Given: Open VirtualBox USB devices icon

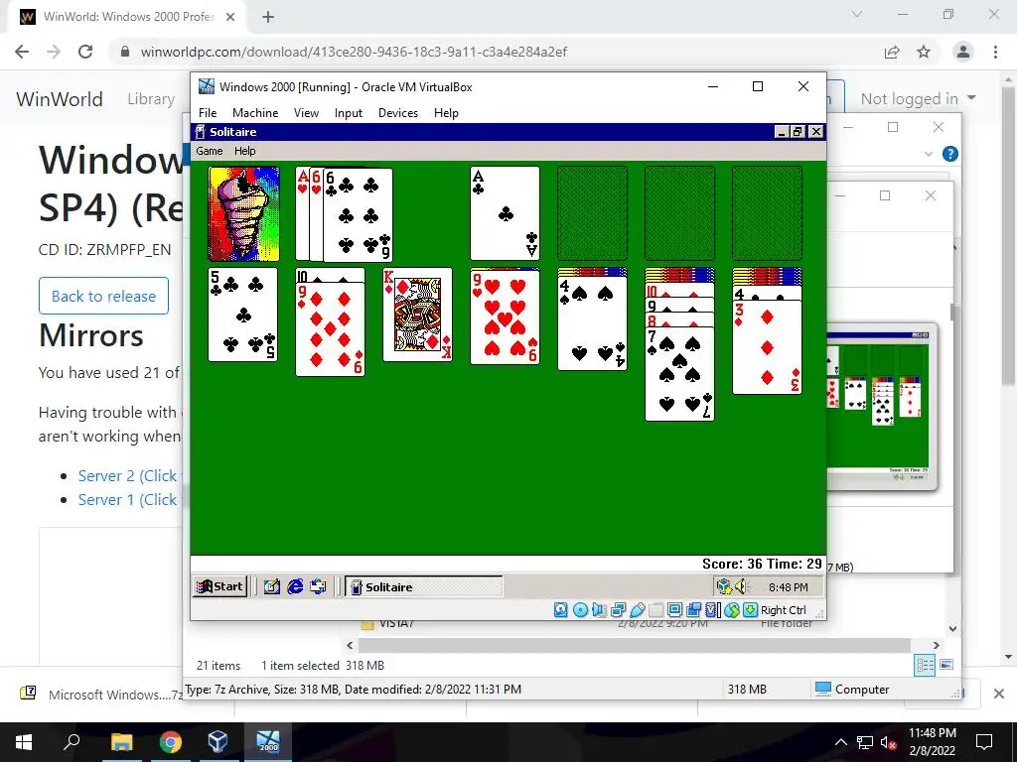Looking at the screenshot, I should 637,610.
